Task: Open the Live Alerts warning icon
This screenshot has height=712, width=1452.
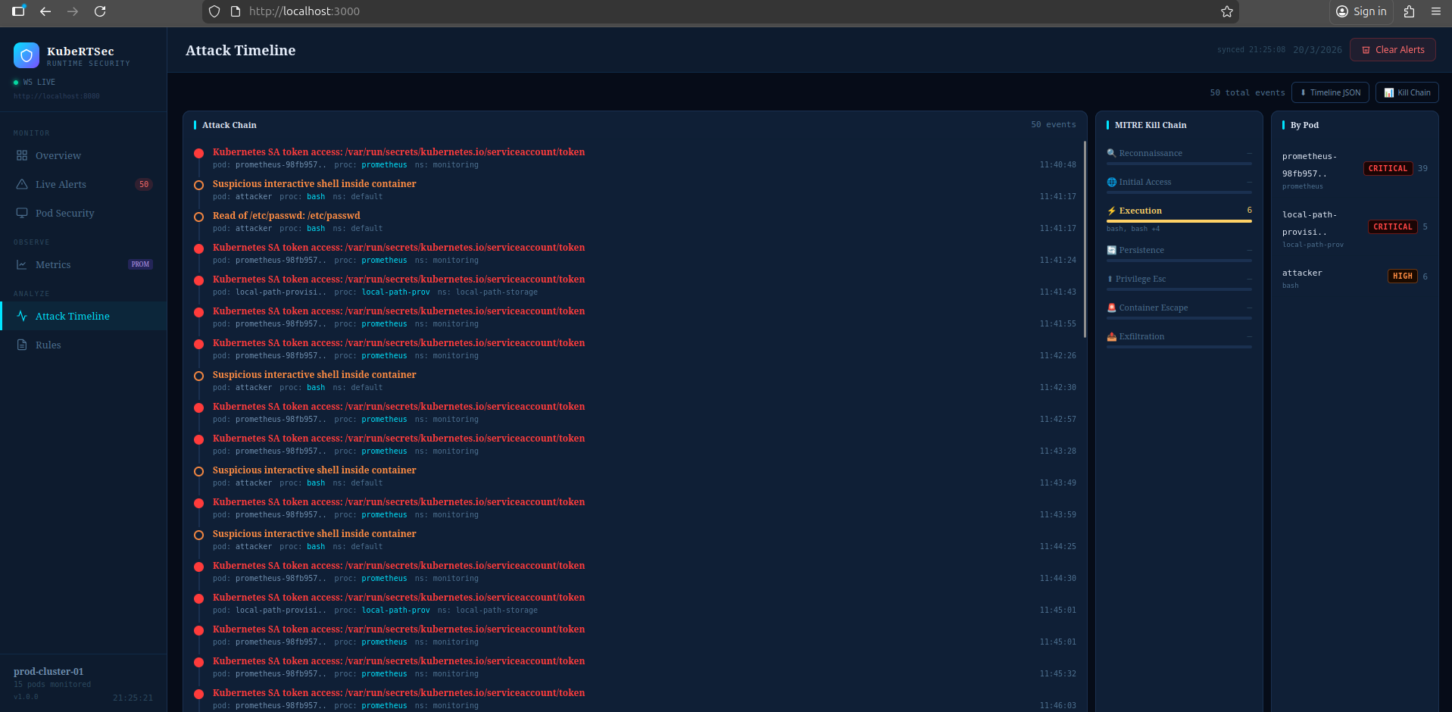Action: [23, 184]
